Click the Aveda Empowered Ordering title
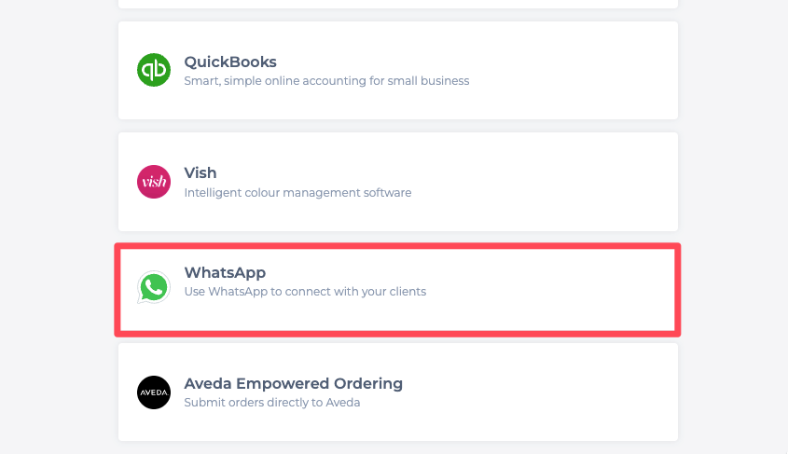Screen dimensions: 788x454 click(293, 383)
